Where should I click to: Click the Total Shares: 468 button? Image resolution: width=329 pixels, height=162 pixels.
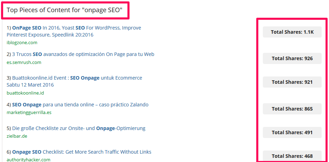coord(292,156)
